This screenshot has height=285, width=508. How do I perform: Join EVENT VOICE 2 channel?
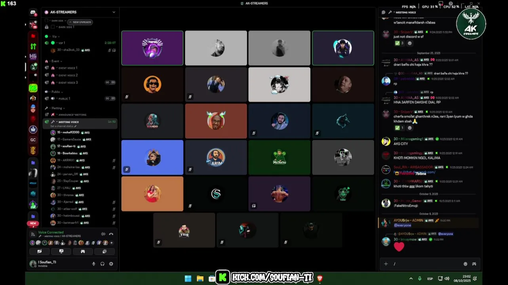click(x=80, y=75)
